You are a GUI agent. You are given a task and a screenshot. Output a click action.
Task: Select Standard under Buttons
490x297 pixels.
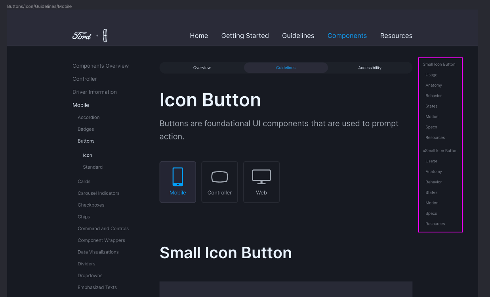(93, 167)
